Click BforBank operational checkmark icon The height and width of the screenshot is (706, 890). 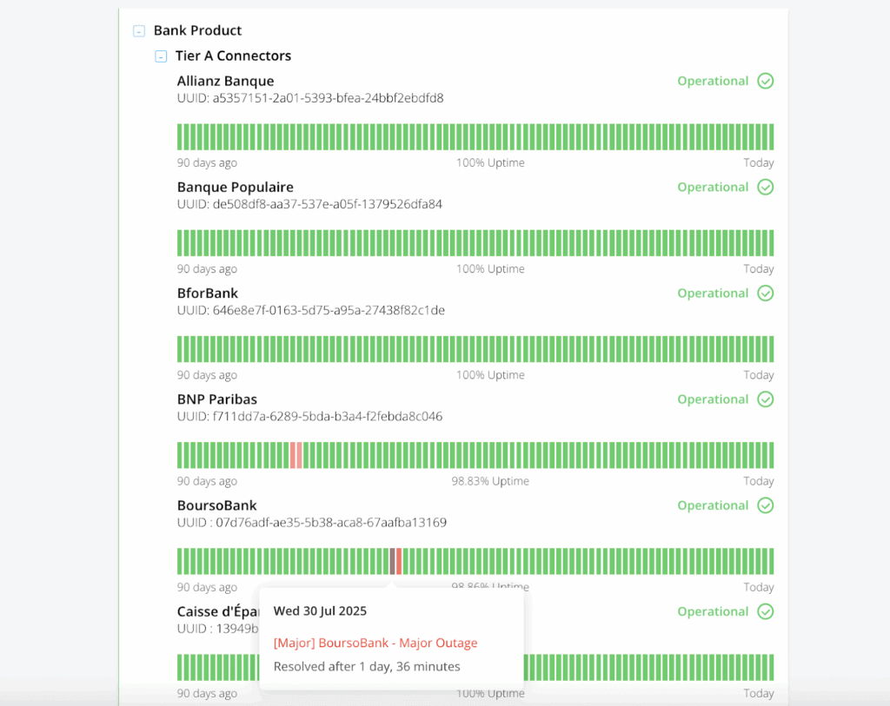(765, 294)
